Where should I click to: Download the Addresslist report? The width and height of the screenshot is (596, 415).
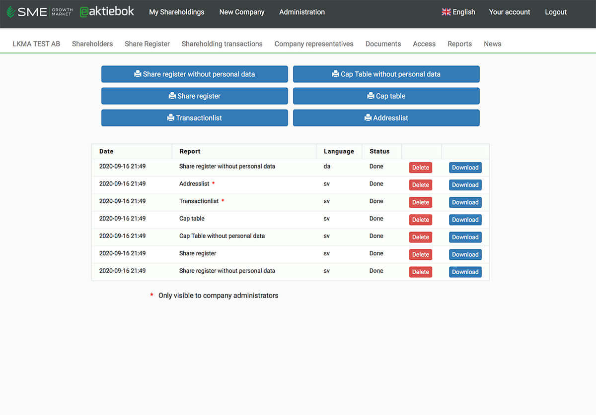pos(465,185)
